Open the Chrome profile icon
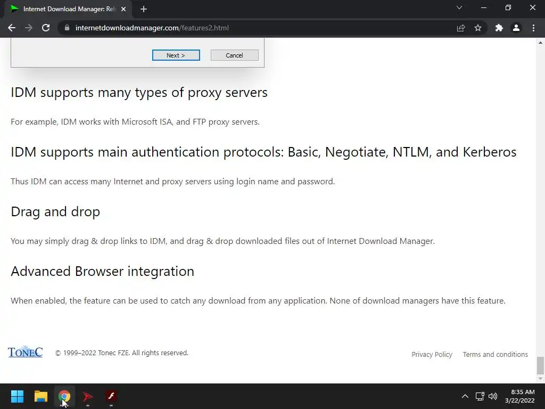This screenshot has height=409, width=545. 516,28
